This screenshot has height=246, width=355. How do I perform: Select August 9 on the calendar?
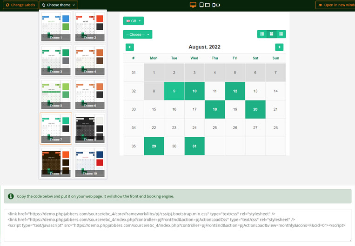[174, 91]
